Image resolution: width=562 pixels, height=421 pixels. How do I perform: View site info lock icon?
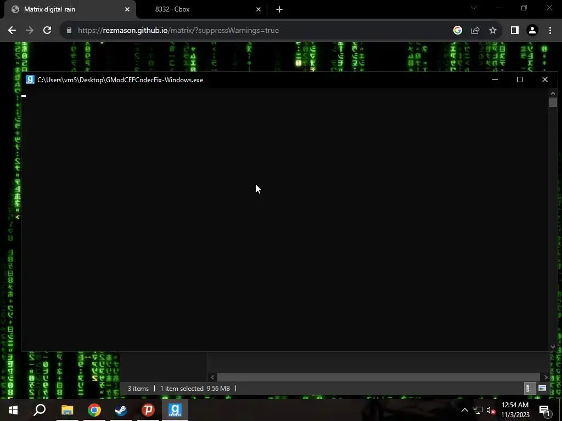tap(69, 31)
